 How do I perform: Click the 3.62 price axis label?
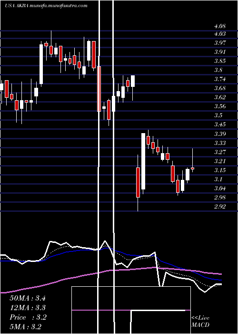220,97
